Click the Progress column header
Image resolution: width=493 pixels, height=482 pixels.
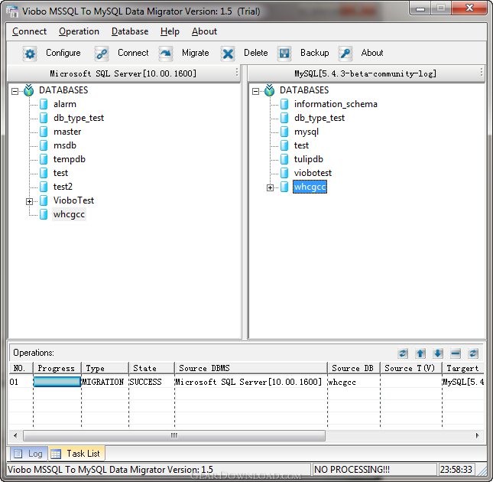(57, 368)
